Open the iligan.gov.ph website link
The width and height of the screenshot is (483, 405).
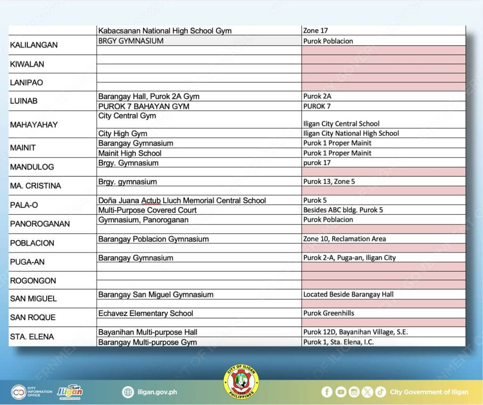[157, 392]
